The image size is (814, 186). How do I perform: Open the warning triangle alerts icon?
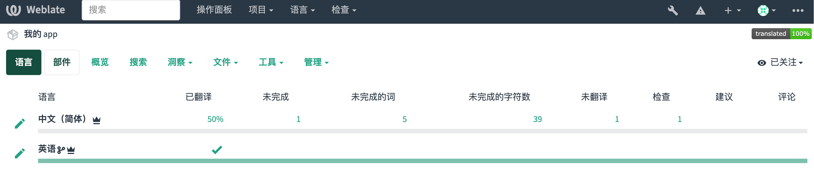click(x=700, y=11)
